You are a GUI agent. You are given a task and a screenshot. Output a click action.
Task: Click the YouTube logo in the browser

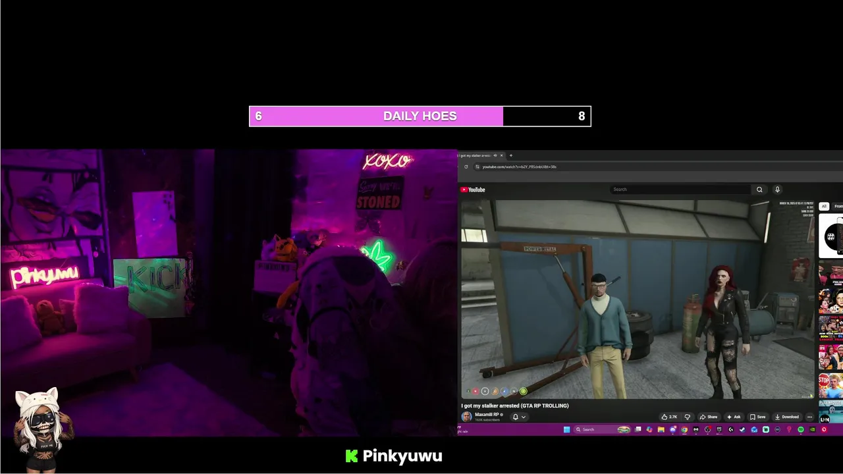473,190
